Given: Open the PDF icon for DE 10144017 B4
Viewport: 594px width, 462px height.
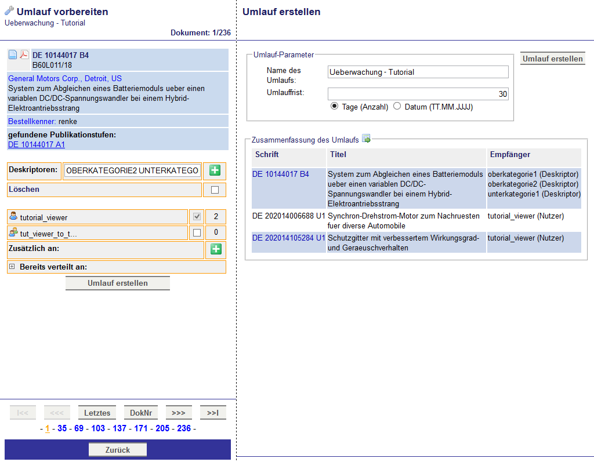Looking at the screenshot, I should click(24, 55).
